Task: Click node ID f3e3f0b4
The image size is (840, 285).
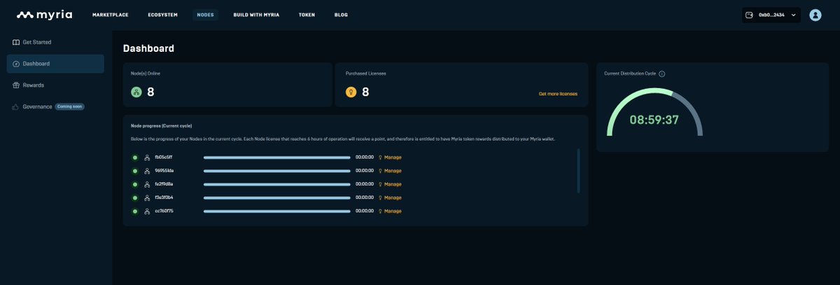Action: coord(164,197)
